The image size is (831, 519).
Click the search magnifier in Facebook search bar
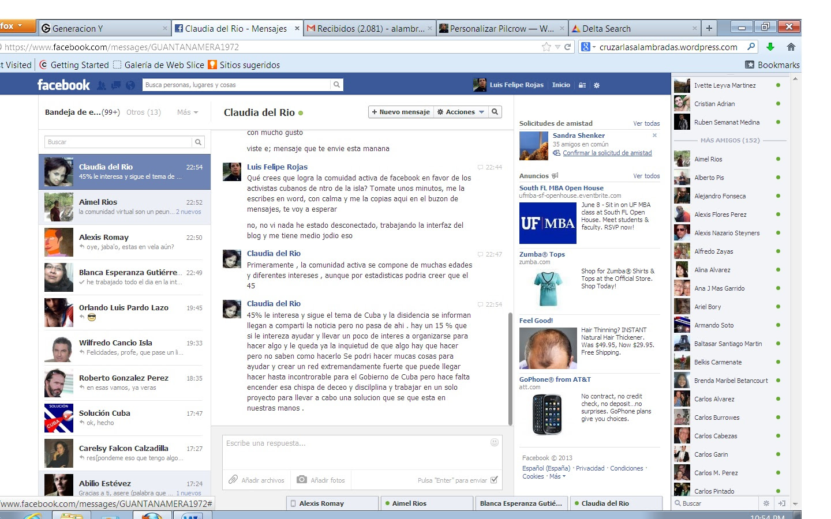pos(336,85)
